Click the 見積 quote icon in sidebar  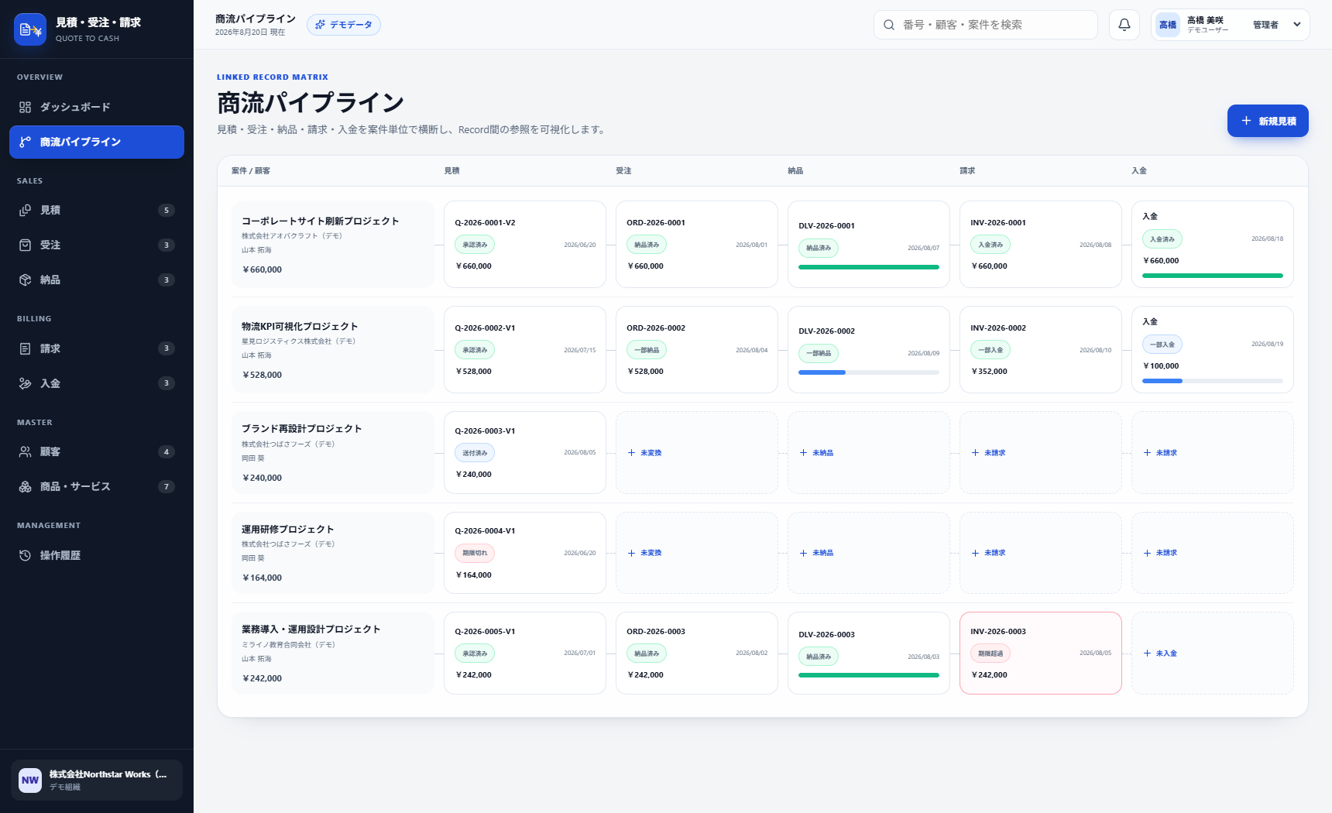pos(26,210)
